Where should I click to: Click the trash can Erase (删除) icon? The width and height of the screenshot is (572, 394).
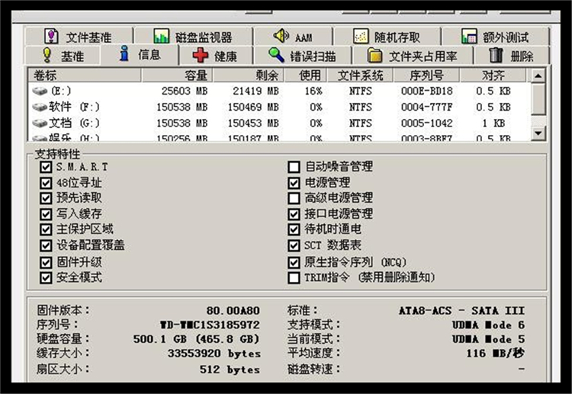click(496, 56)
